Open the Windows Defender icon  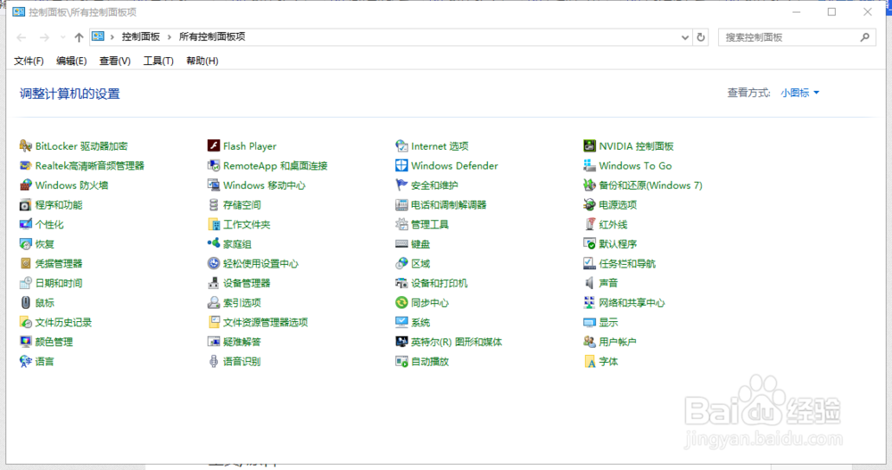(x=401, y=166)
